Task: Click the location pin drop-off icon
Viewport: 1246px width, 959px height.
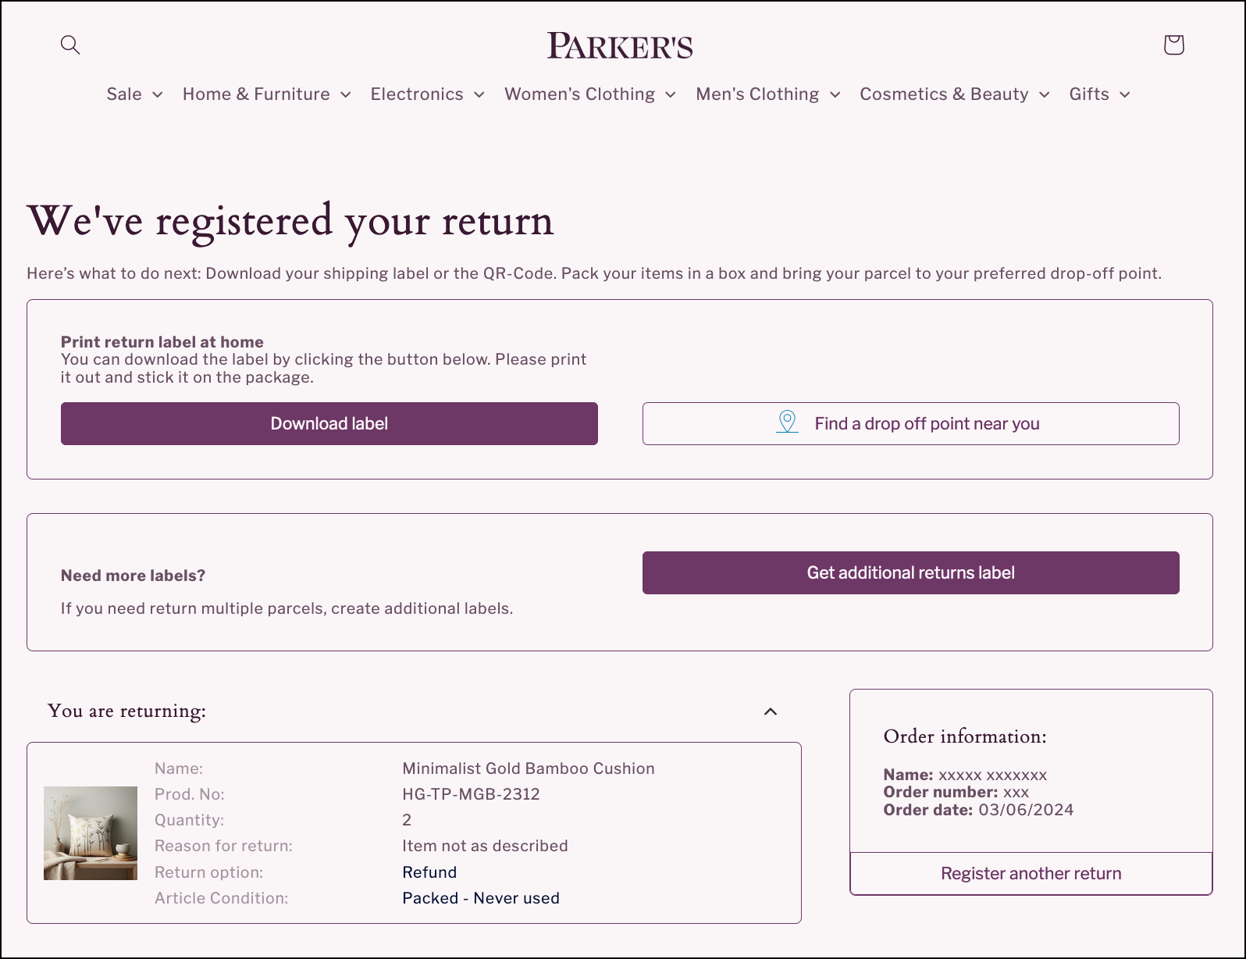Action: 787,422
